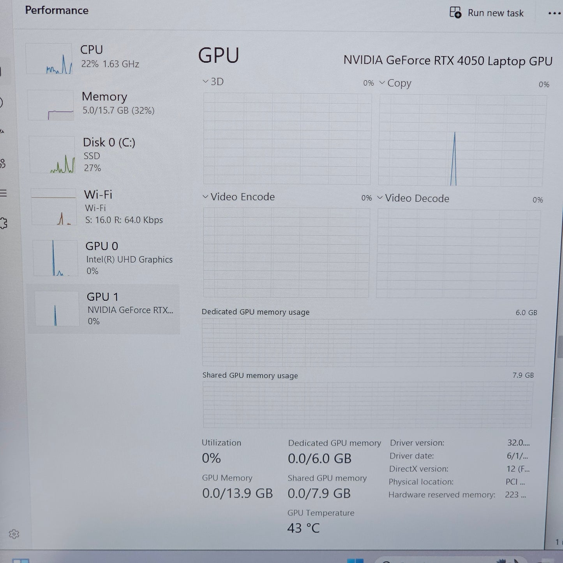The height and width of the screenshot is (563, 563).
Task: Click the Shared GPU memory usage graph
Action: (367, 405)
